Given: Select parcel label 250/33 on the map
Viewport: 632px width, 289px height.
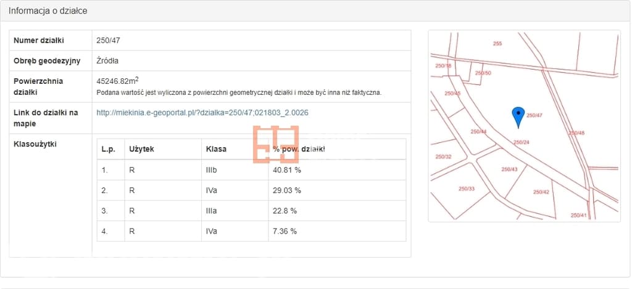Looking at the screenshot, I should [x=467, y=189].
